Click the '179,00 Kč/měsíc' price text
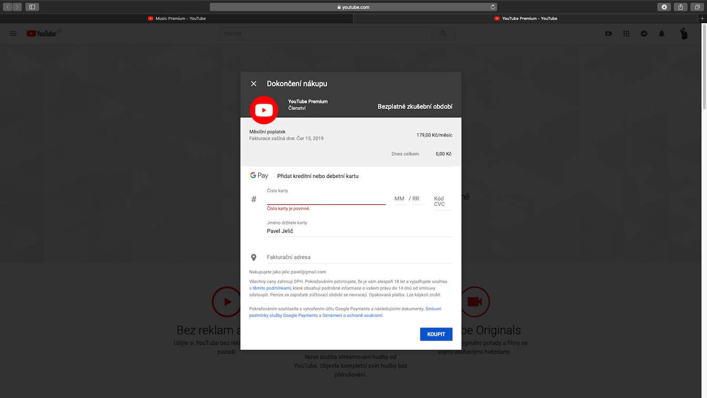 click(x=434, y=135)
